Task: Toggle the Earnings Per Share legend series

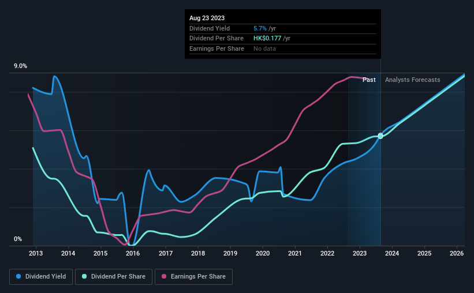Action: click(x=193, y=277)
